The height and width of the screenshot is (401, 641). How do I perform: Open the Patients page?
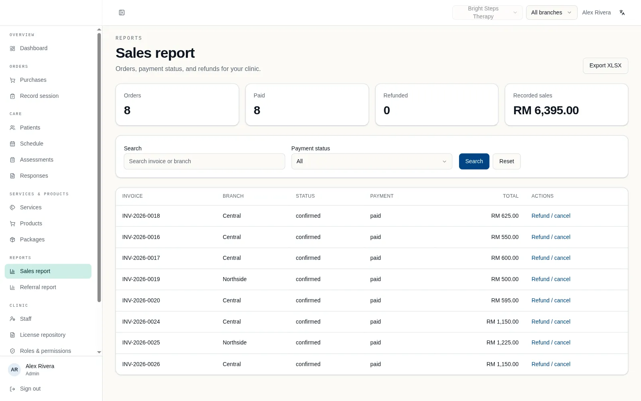[48, 128]
